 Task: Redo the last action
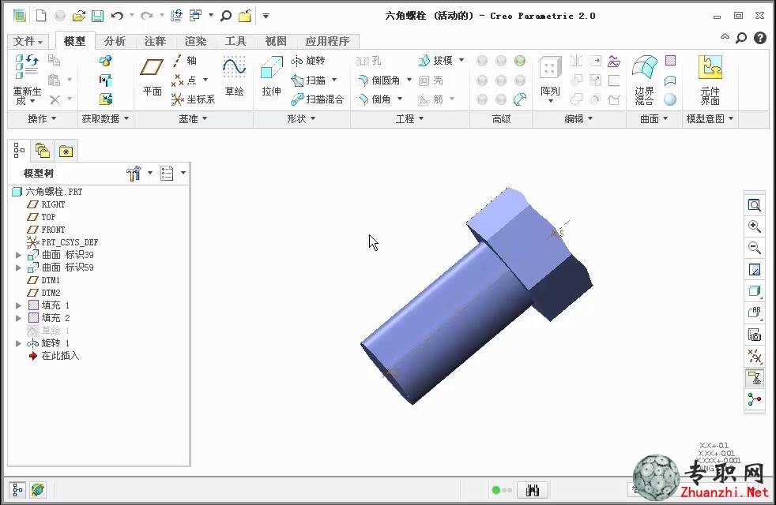point(146,16)
